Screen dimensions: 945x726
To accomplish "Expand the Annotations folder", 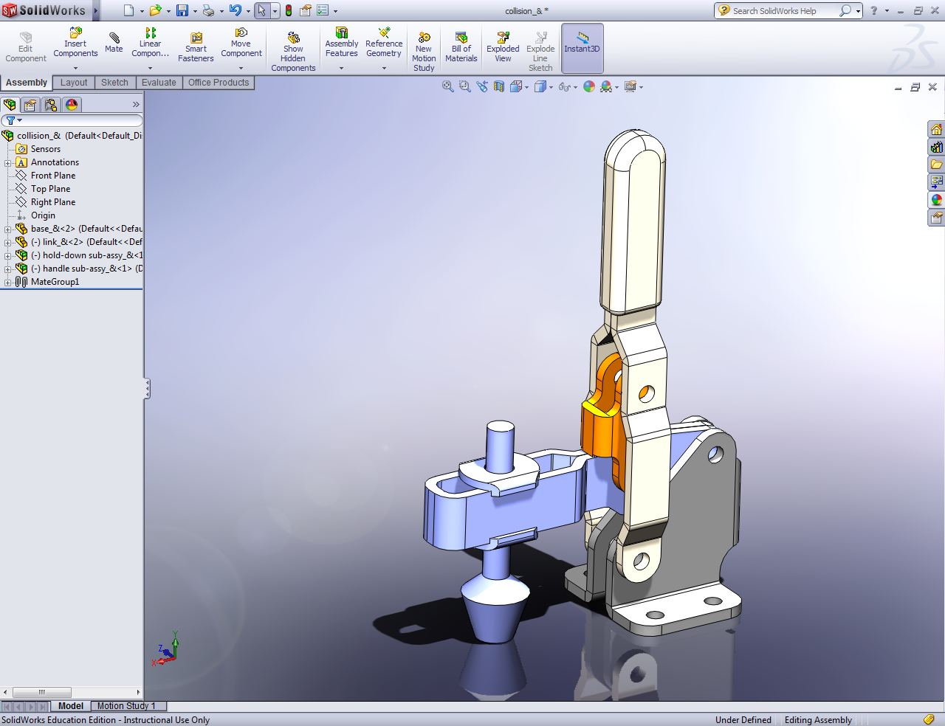I will point(7,163).
